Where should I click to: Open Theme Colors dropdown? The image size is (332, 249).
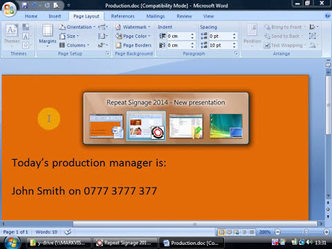[x=27, y=27]
